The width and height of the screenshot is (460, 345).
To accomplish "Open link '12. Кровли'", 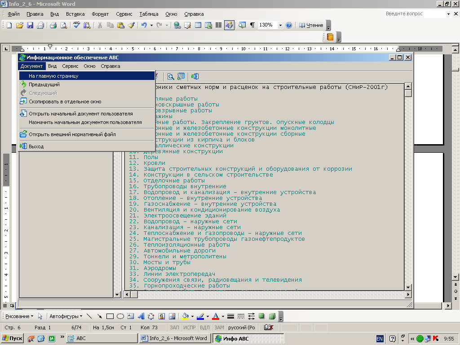I will 147,163.
